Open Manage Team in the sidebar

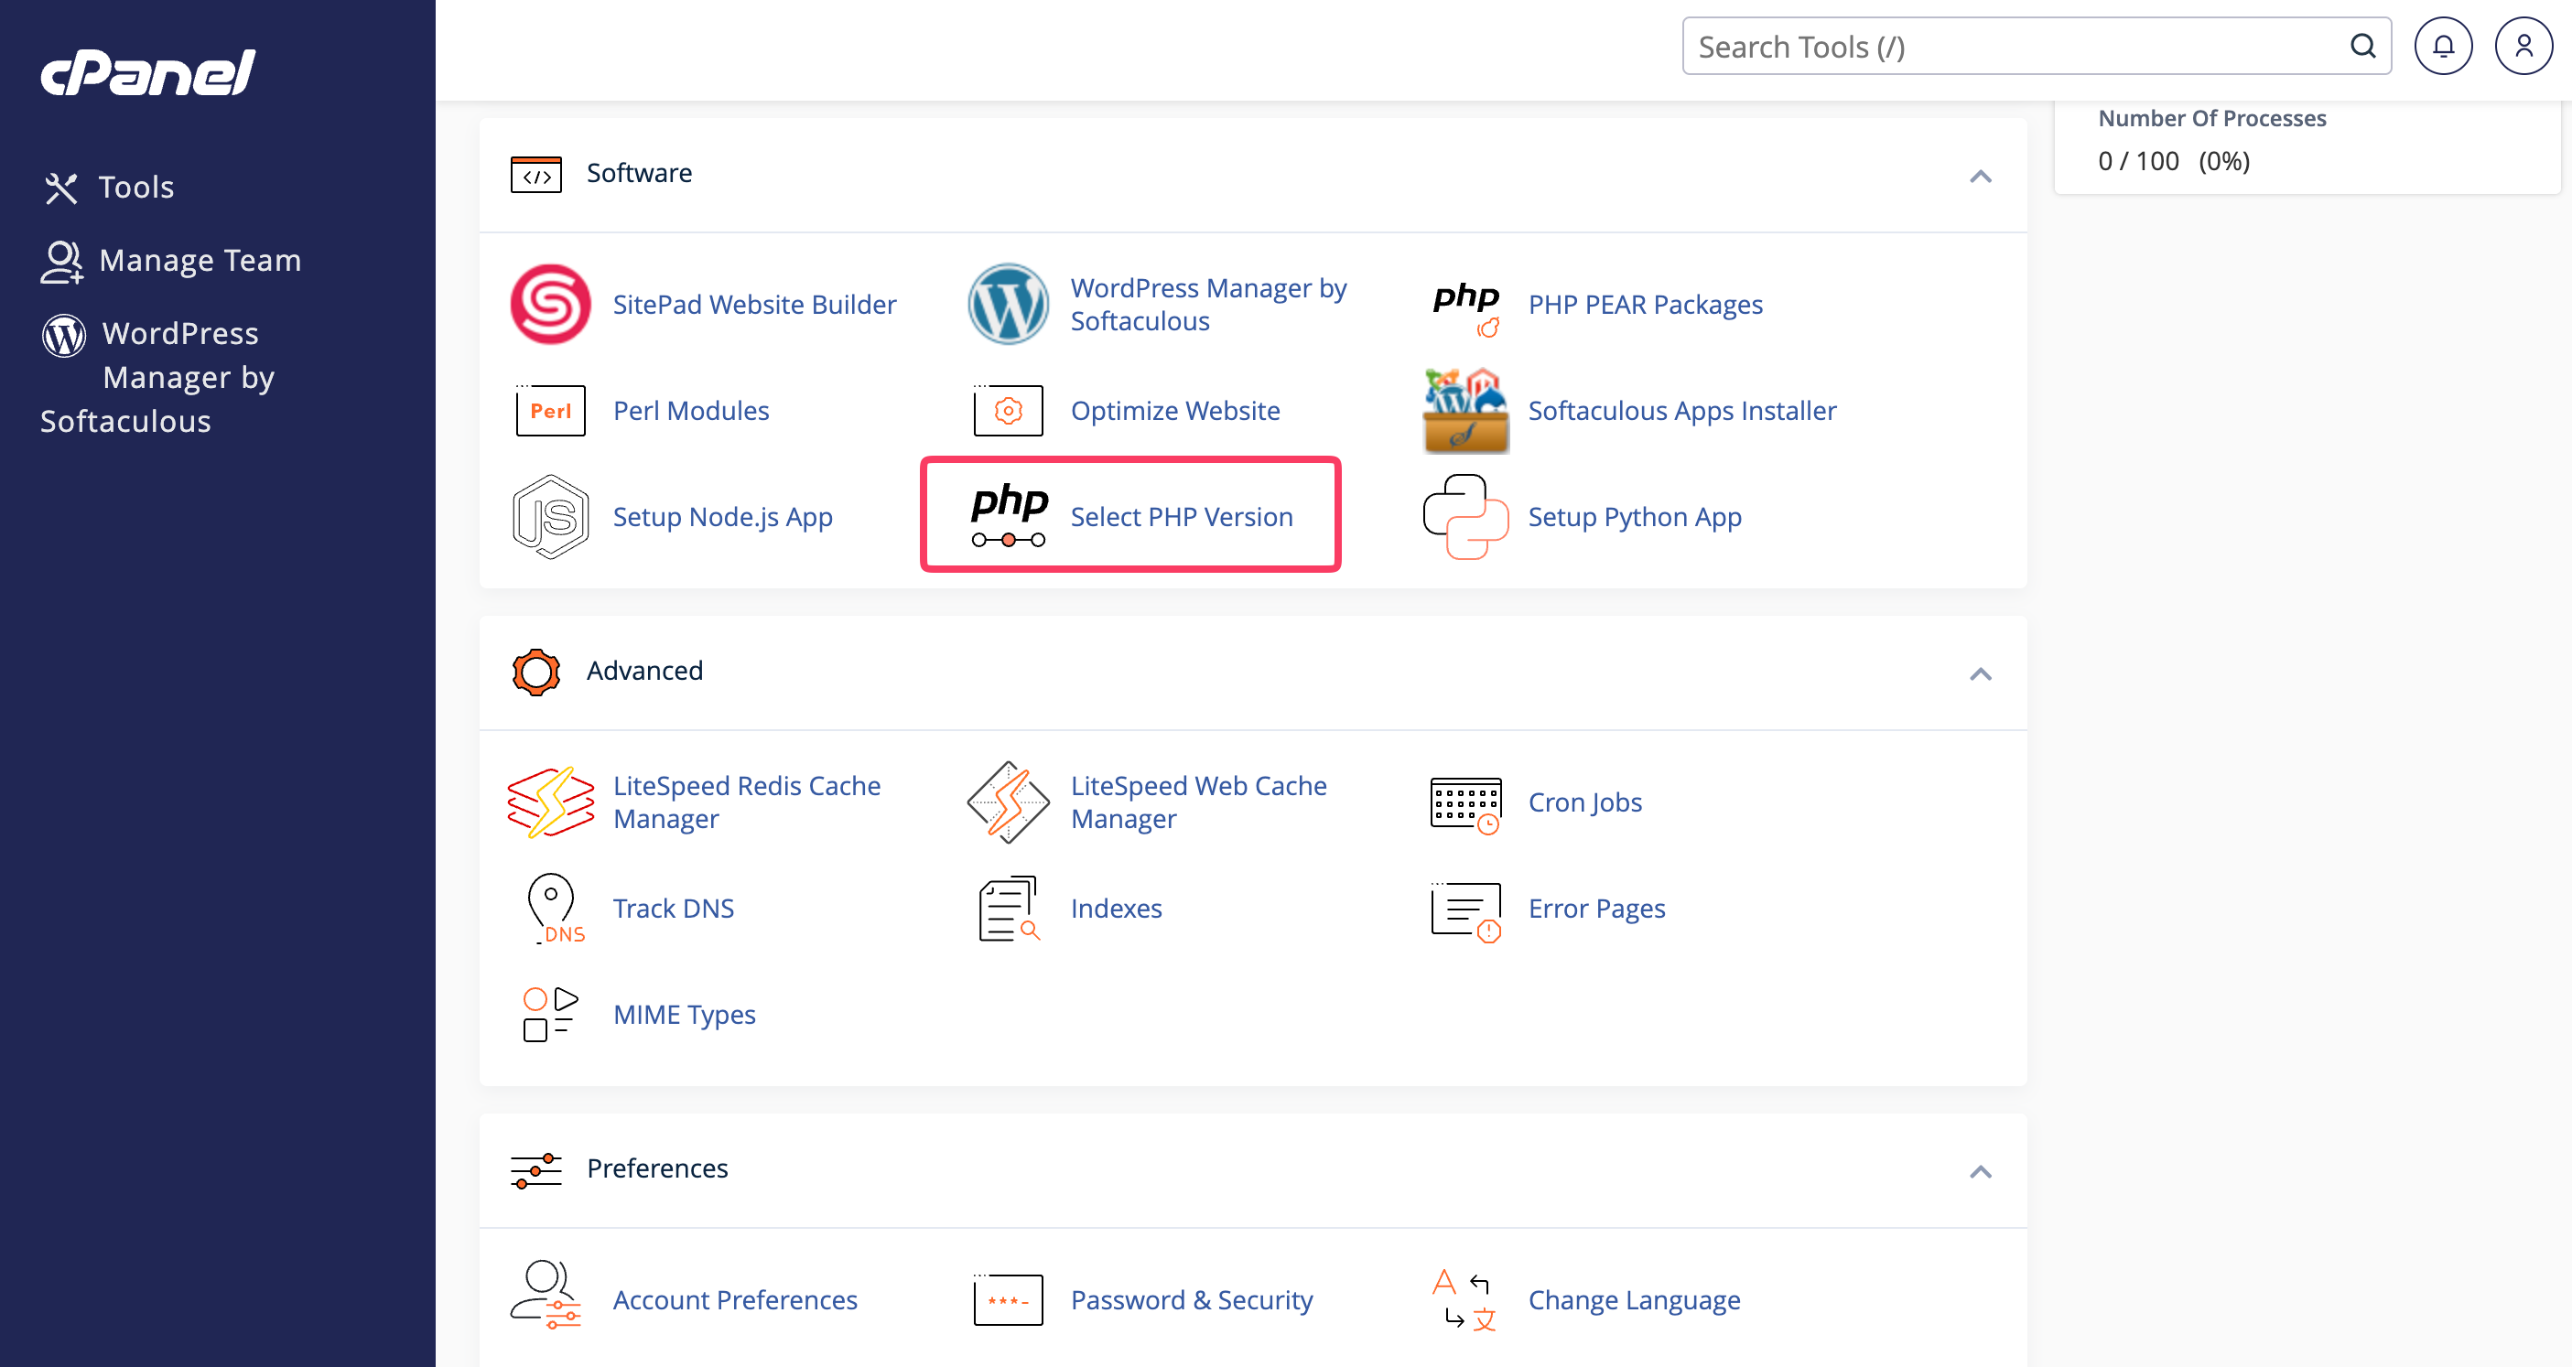point(171,261)
